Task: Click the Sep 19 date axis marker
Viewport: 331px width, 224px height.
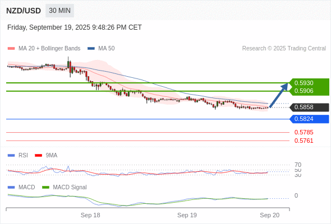Action: 187,215
